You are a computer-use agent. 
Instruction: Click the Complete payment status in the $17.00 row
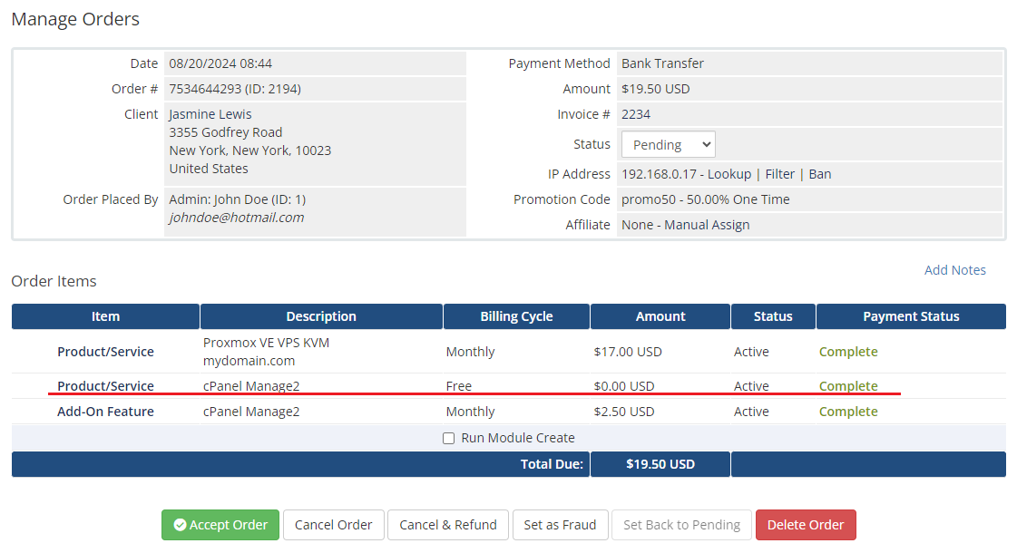848,352
